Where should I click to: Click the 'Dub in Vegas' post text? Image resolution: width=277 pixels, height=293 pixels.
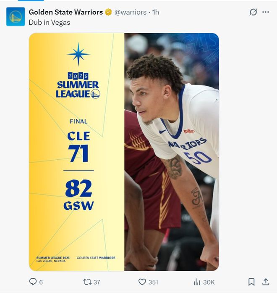click(x=50, y=22)
